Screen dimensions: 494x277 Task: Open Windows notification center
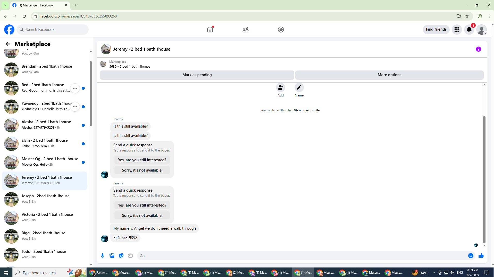(x=487, y=273)
